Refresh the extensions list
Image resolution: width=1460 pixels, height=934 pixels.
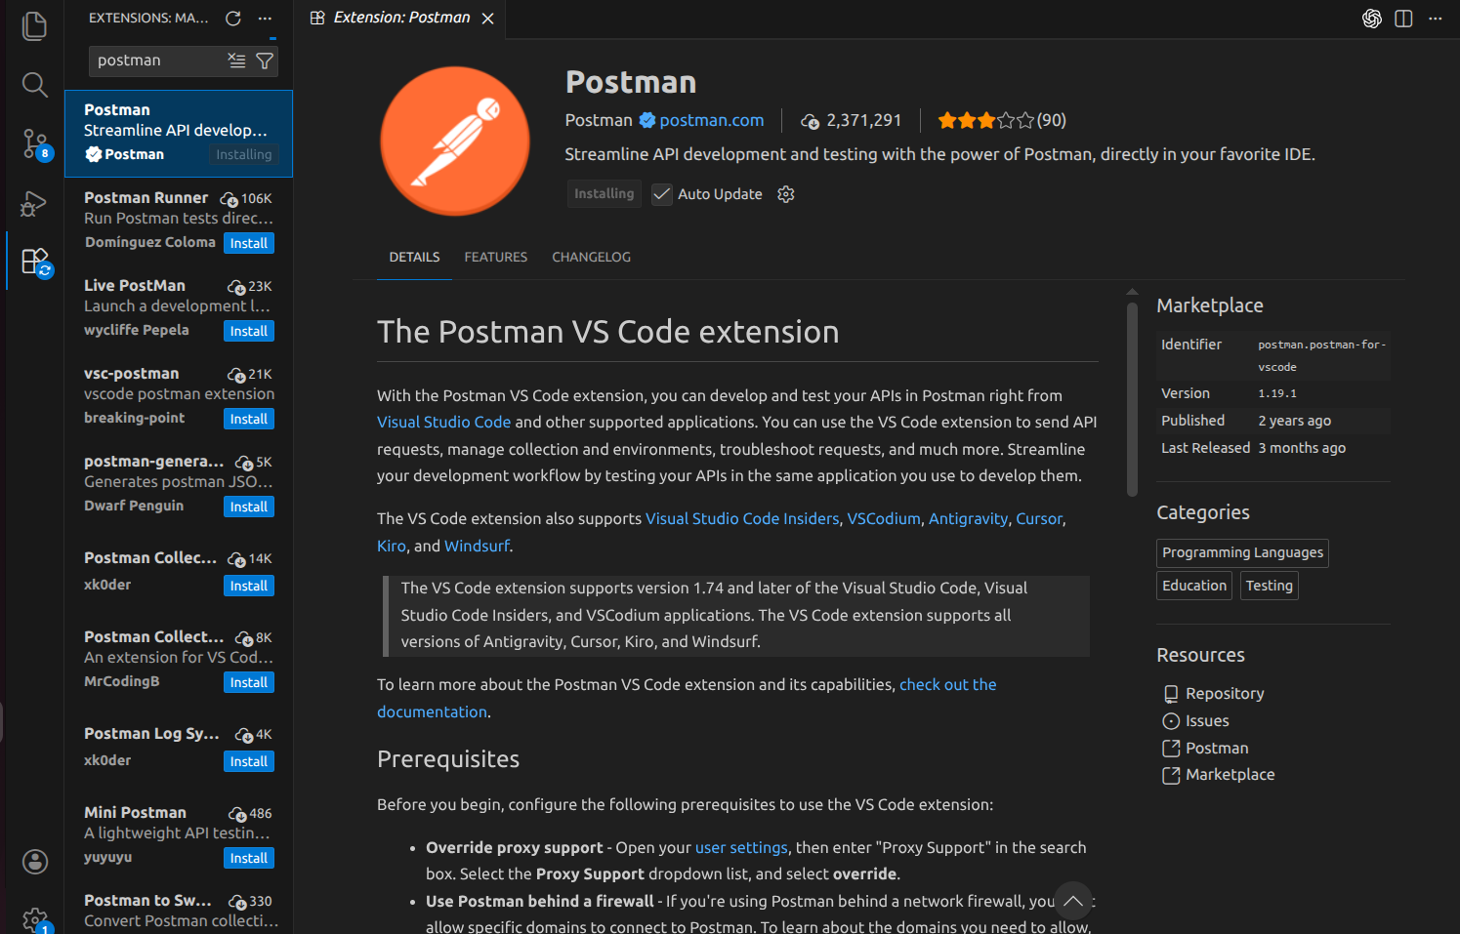(232, 17)
